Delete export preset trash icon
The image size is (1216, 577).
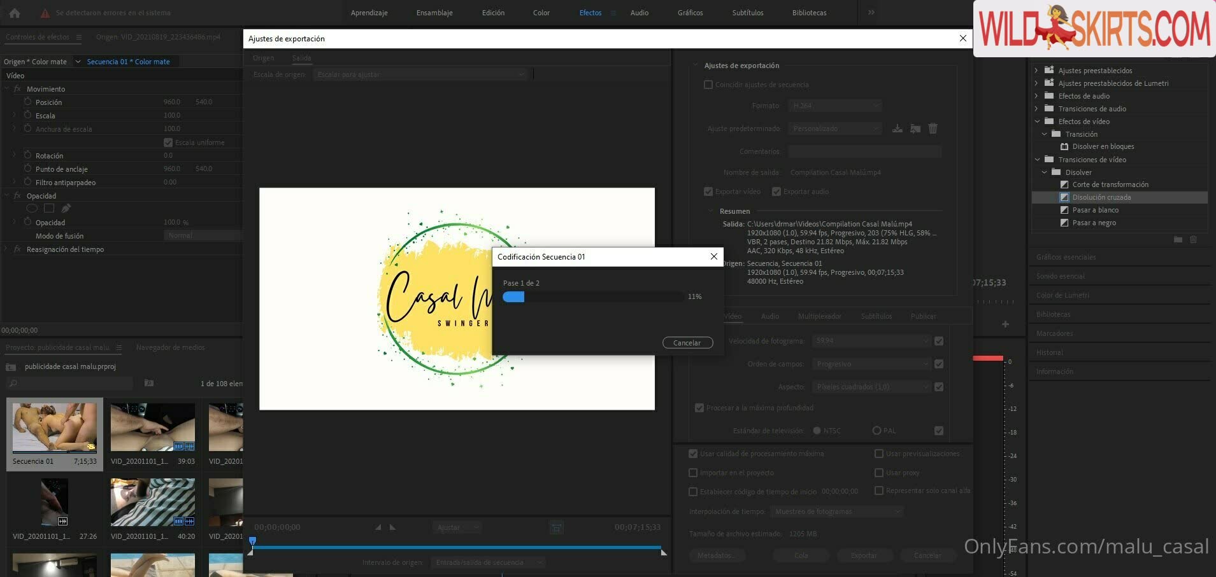point(933,129)
